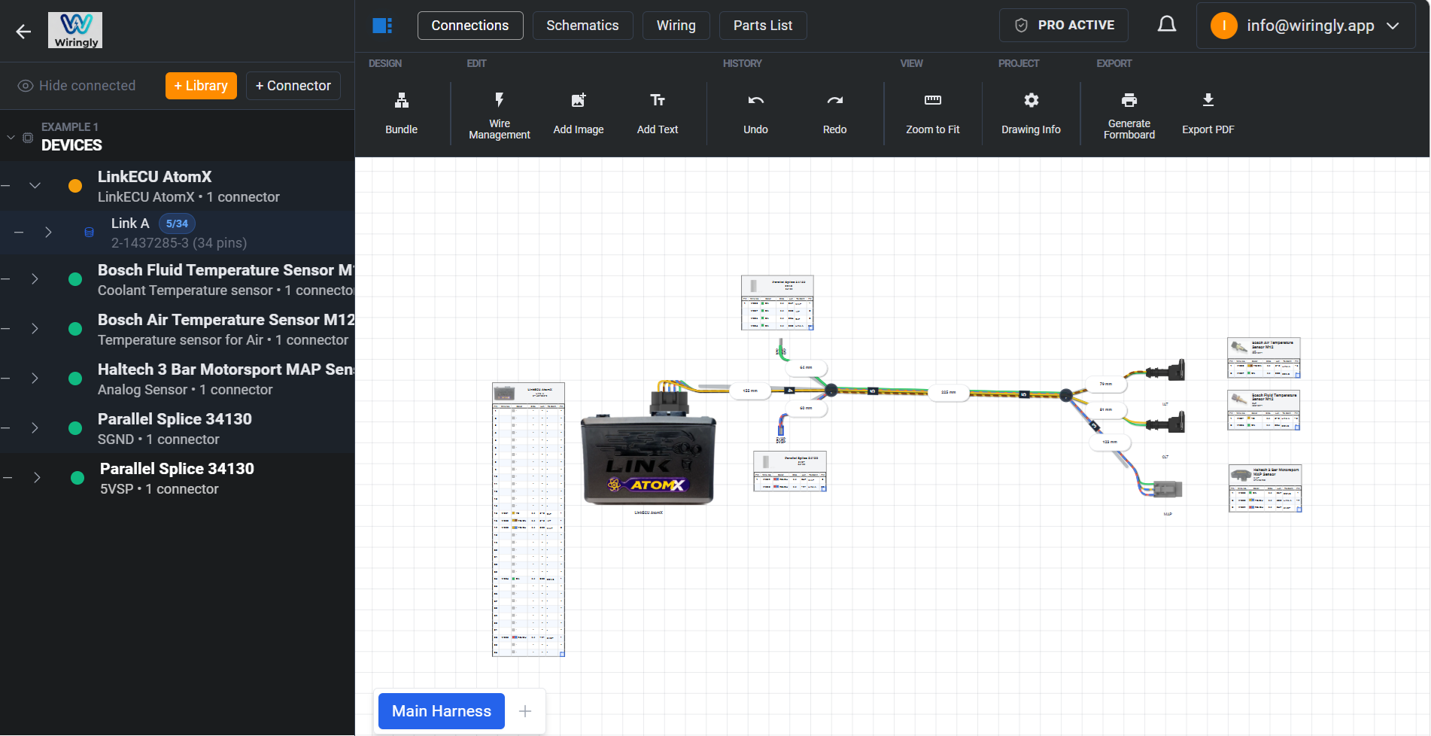
Task: Open the info@wiringly.app account dropdown
Action: pyautogui.click(x=1306, y=26)
